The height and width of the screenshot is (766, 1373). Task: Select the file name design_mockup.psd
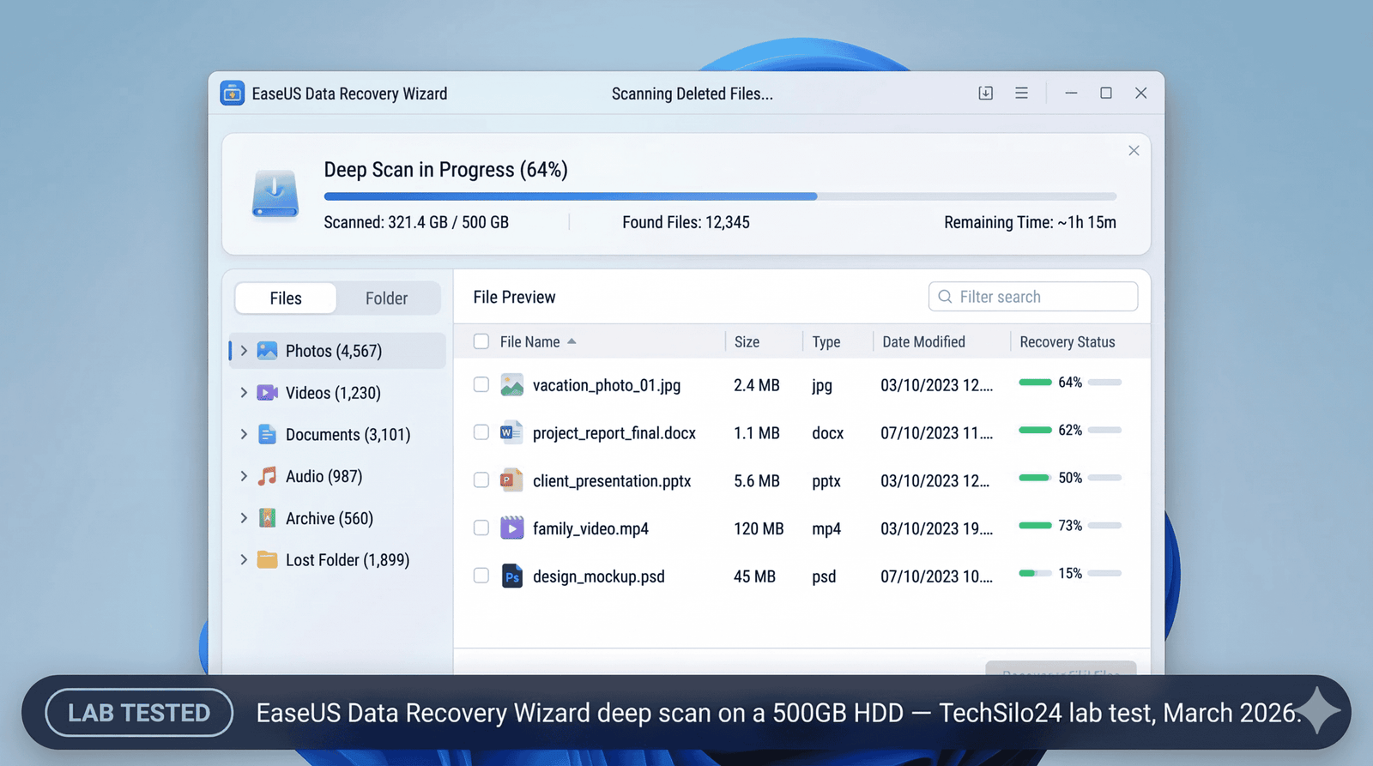(x=599, y=576)
